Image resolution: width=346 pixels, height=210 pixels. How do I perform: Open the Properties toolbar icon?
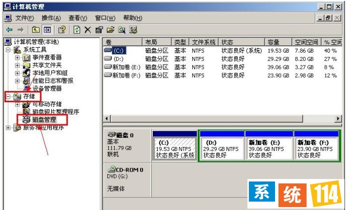[x=99, y=30]
